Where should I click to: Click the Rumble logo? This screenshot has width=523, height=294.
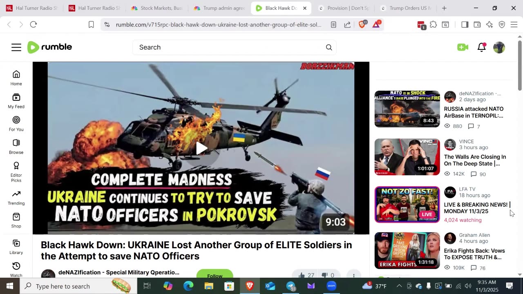click(x=49, y=47)
